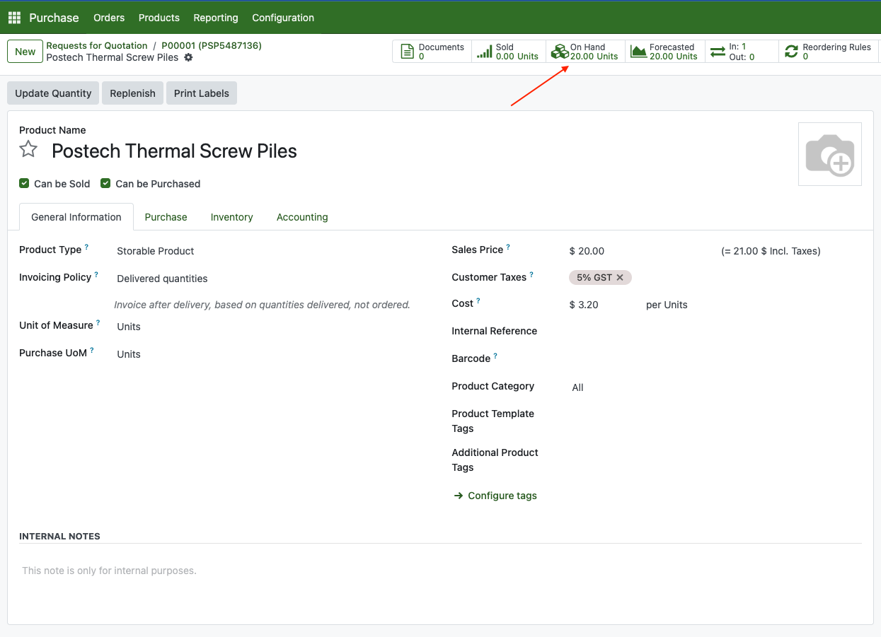The height and width of the screenshot is (637, 881).
Task: Click the Update Quantity button
Action: click(x=53, y=93)
